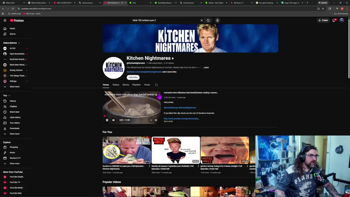Click the Create button

tap(323, 20)
